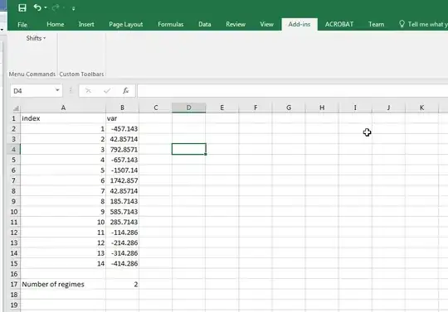
Task: Click the Undo arrow icon
Action: coord(37,7)
